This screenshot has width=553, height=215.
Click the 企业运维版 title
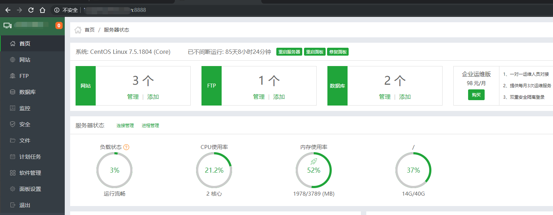[x=476, y=74]
